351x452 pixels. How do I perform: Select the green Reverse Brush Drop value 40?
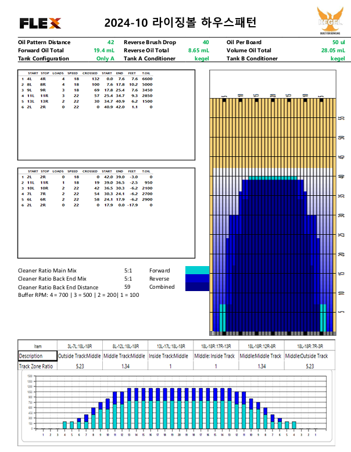click(206, 42)
